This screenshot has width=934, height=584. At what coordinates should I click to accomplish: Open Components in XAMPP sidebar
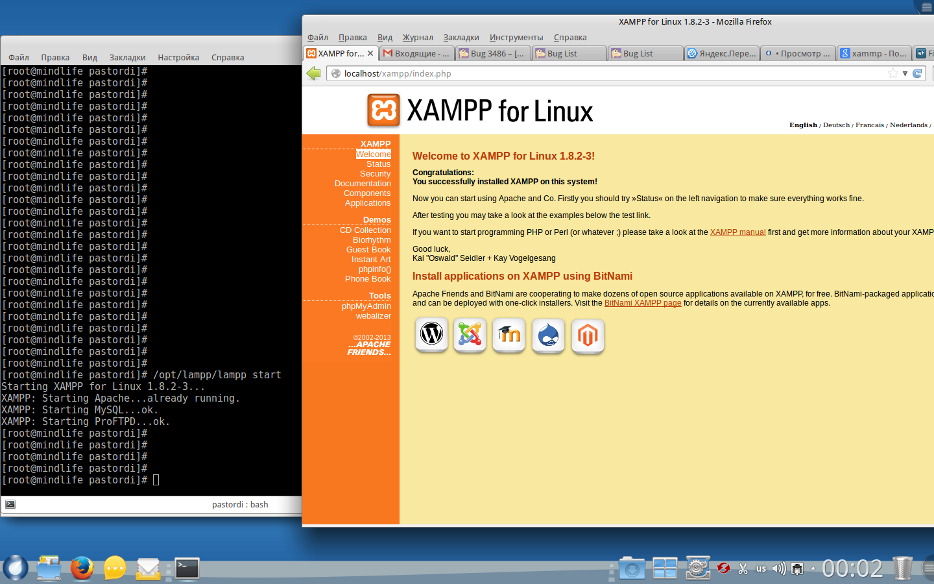(367, 193)
